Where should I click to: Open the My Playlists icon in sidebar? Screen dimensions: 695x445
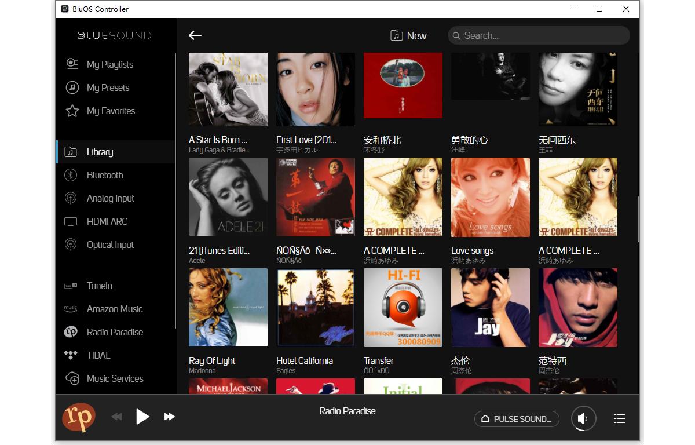72,64
